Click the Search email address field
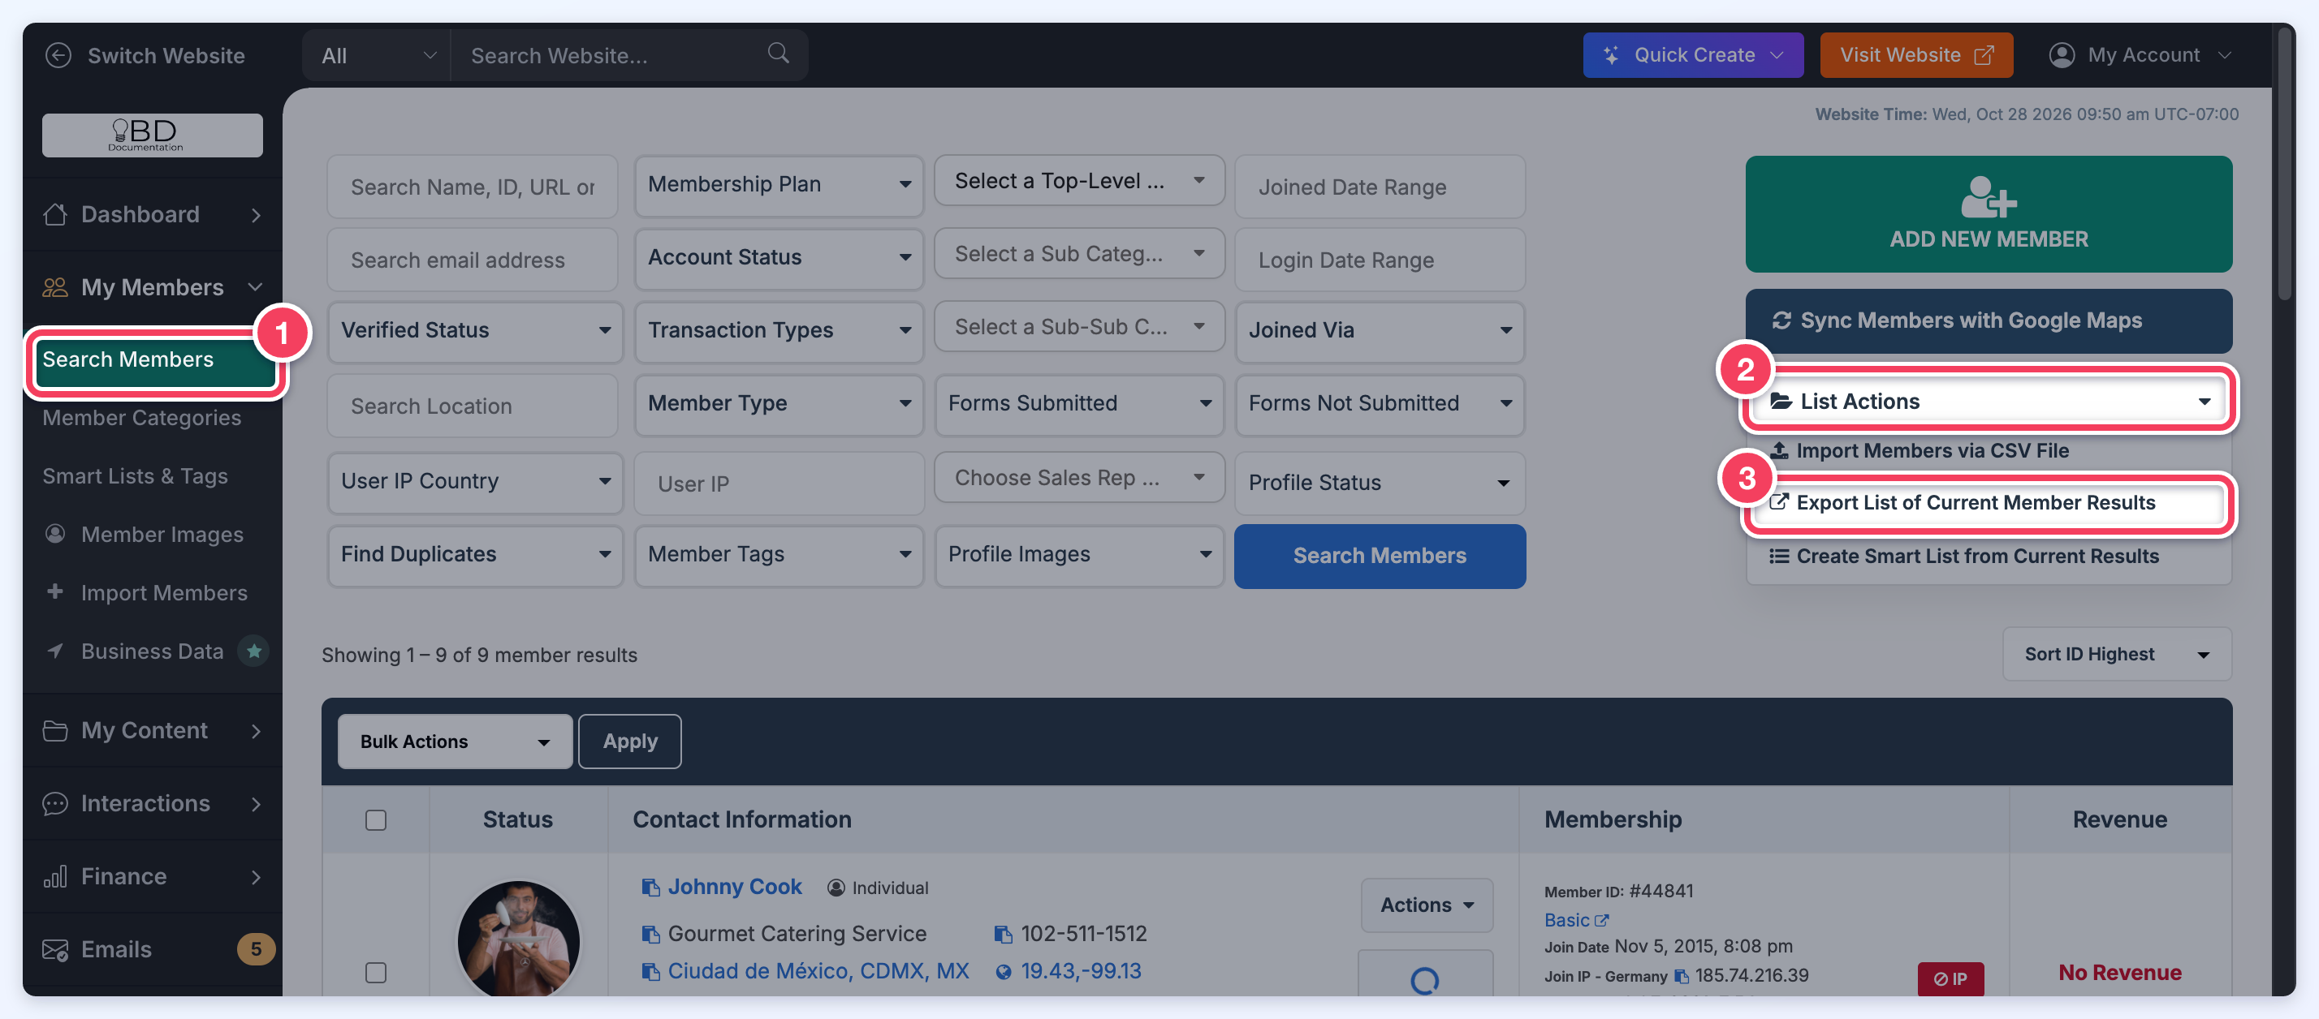Screen dimensions: 2319x1019 pyautogui.click(x=473, y=260)
